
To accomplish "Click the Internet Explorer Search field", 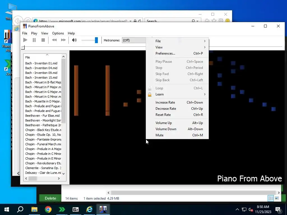I will [168, 21].
